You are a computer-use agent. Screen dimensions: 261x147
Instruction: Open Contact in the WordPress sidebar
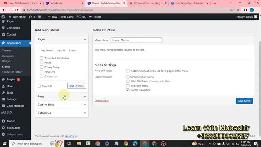tap(11, 34)
